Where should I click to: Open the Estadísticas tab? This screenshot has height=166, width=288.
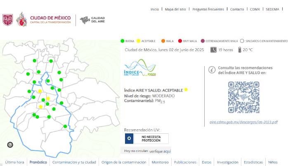253,162
